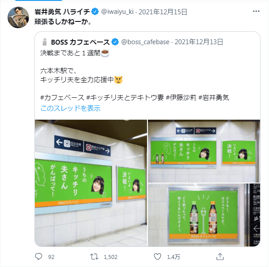Click the blue verified badge beside 岩井勇気 ハライチ

click(x=95, y=12)
